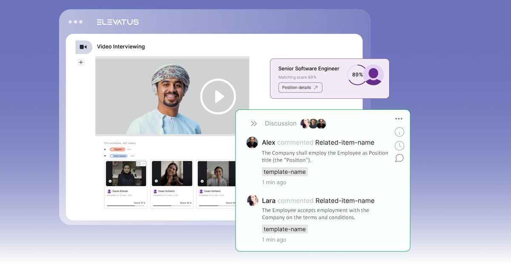
Task: Click the comment bubble icon in the Discussion panel
Action: (x=399, y=158)
